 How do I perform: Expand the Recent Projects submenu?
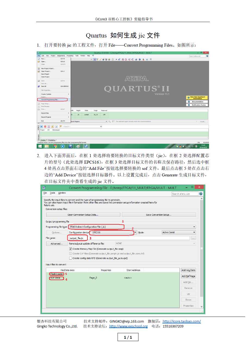[x=53, y=117]
